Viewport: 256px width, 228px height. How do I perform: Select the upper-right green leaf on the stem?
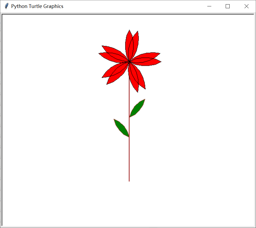click(137, 108)
